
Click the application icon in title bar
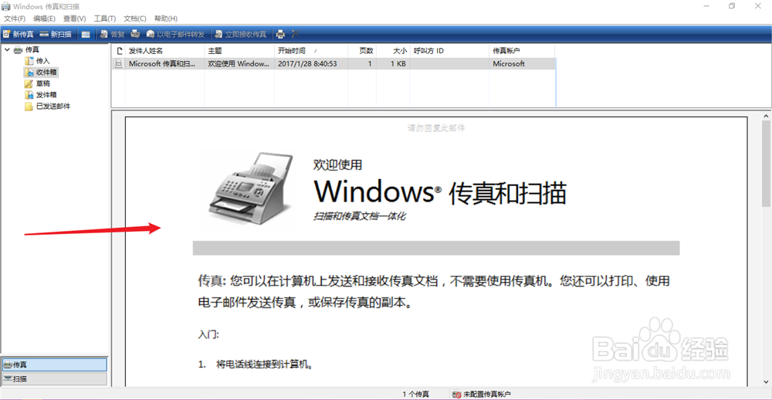(6, 6)
